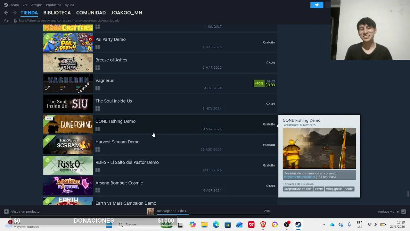Click the page scrollbar thumb

click(x=408, y=194)
